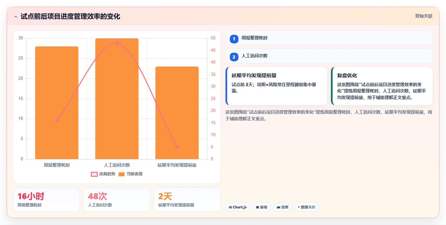Click the summary paragraph below the cards
Viewport: 446px width, 225px height.
[329, 115]
